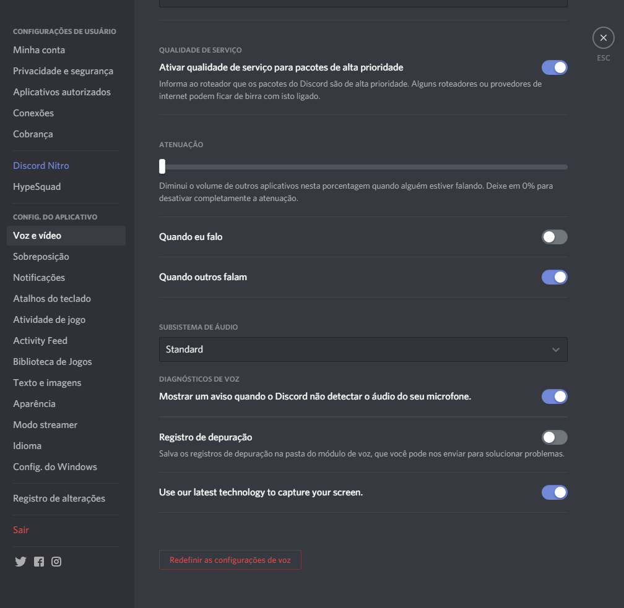Open Discord's Instagram page icon
The height and width of the screenshot is (608, 624).
click(56, 561)
